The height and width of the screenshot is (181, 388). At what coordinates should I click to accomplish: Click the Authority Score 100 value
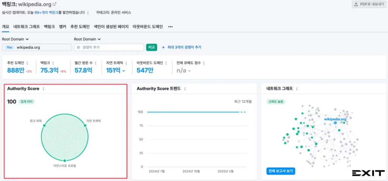[x=12, y=101]
